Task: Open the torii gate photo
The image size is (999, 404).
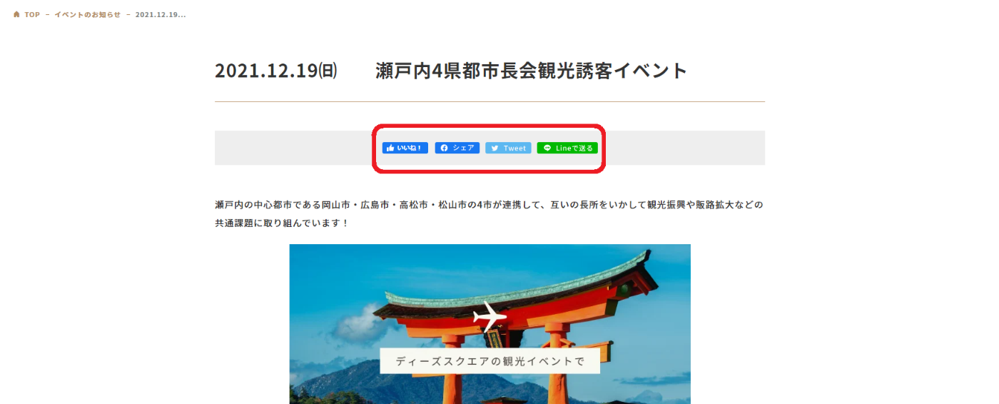Action: (490, 324)
